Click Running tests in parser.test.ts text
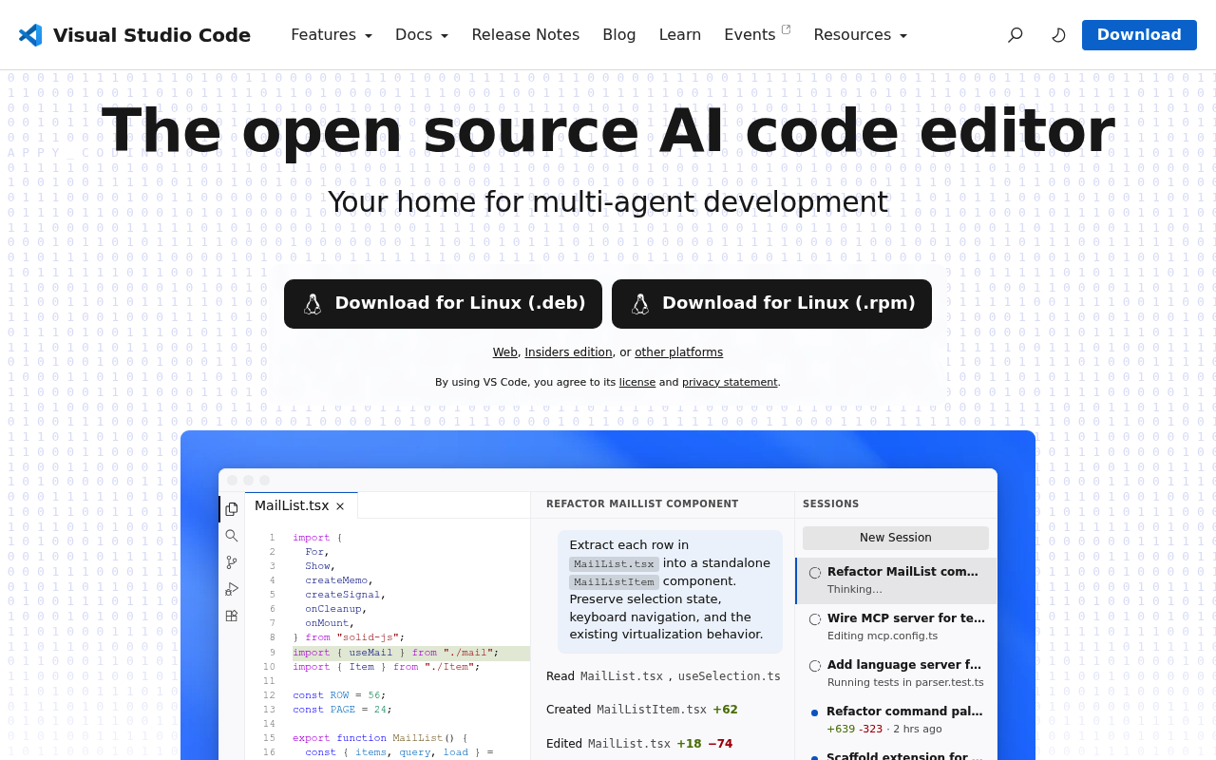1216x760 pixels. pos(905,683)
